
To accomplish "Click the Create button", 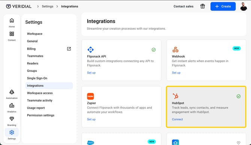I will click(223, 6).
